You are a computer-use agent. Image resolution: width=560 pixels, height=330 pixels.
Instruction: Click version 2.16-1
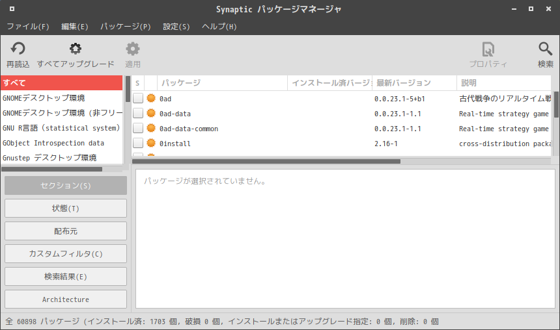385,144
